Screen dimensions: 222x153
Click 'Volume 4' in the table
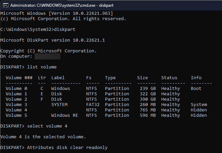tap(16, 110)
